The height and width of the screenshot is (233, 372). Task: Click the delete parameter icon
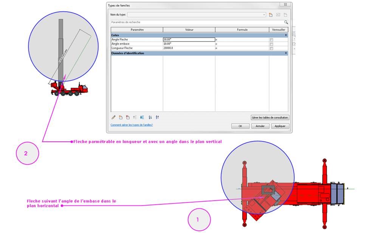click(128, 117)
